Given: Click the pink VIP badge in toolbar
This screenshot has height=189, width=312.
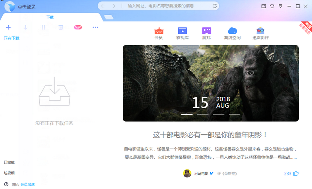Looking at the screenshot, I should coord(78,27).
